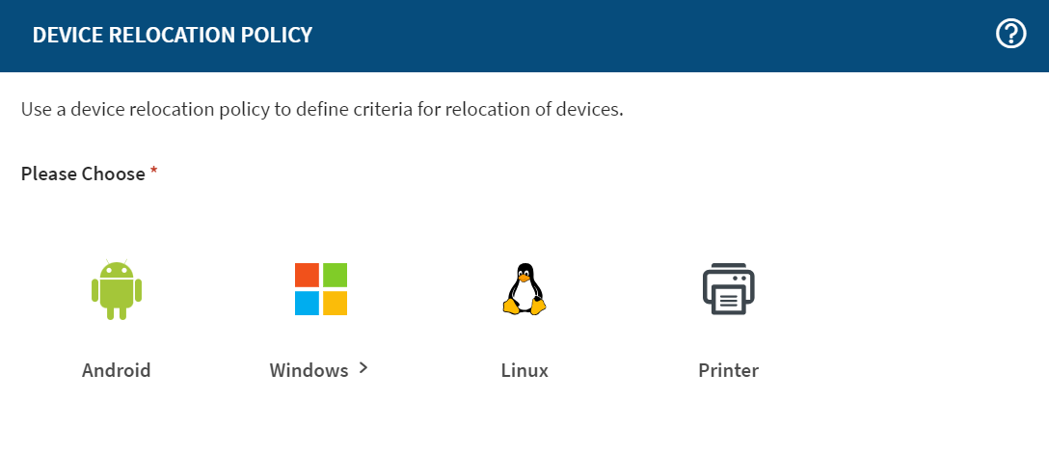This screenshot has height=454, width=1049.
Task: Choose the Linux text label
Action: click(x=524, y=370)
